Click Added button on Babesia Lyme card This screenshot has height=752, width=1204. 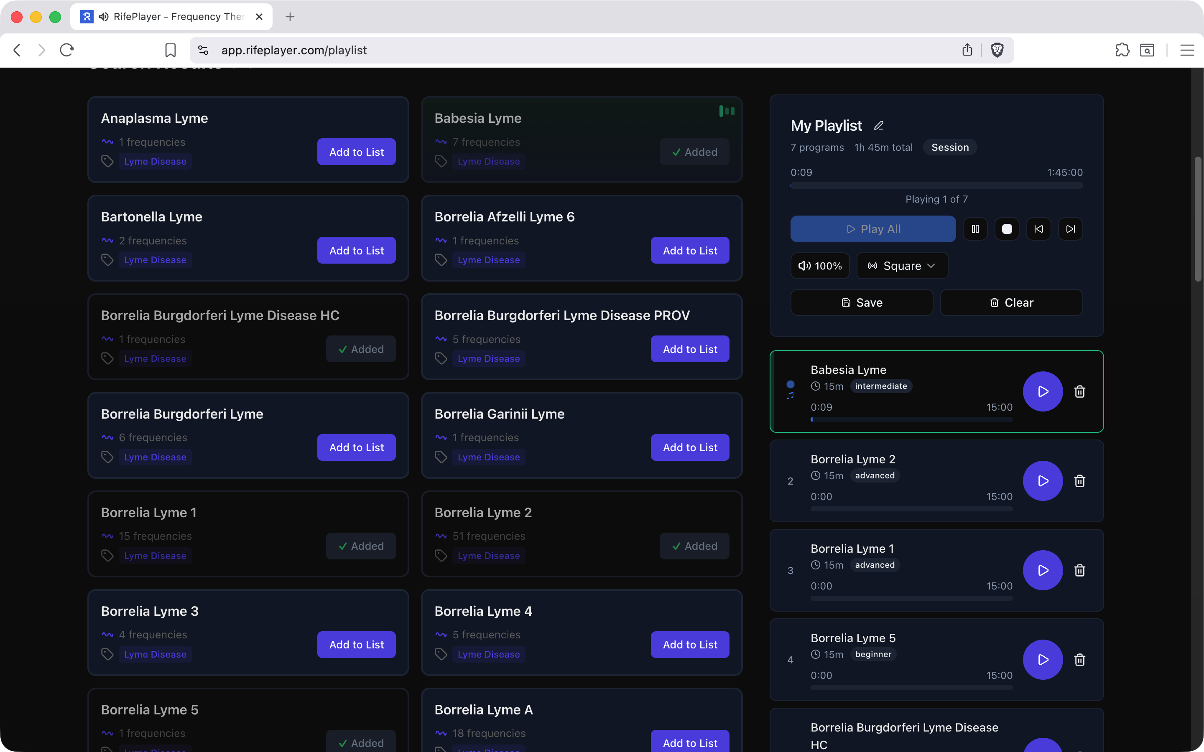[x=694, y=152]
